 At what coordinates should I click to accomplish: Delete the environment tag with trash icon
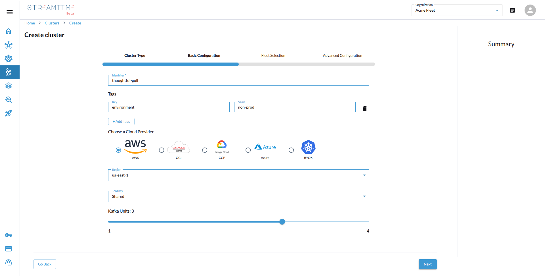tap(365, 109)
